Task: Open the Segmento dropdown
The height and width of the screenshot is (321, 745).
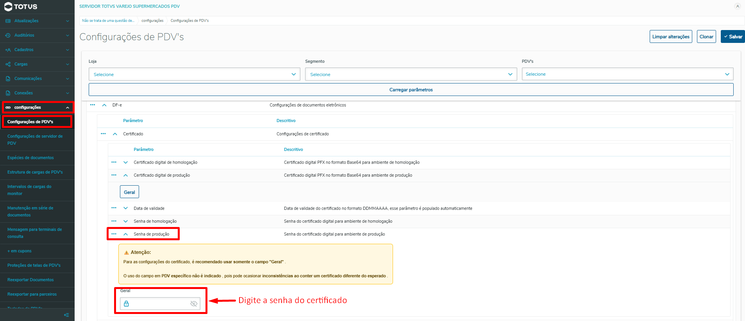Action: pos(411,74)
